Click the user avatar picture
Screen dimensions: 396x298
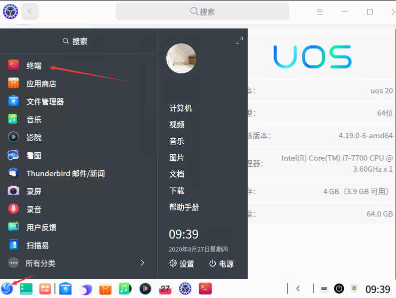pyautogui.click(x=181, y=58)
